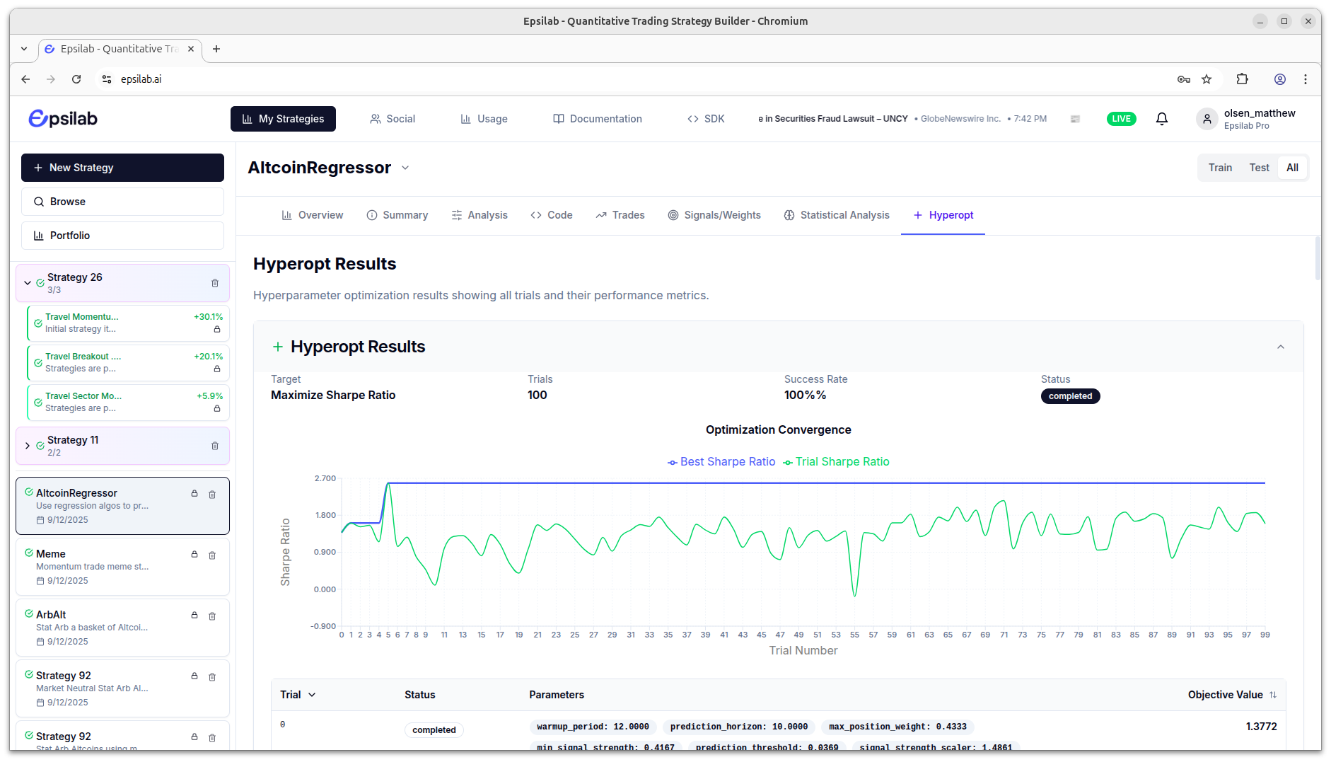
Task: Open the olsen_matthew user profile avatar
Action: (1207, 119)
